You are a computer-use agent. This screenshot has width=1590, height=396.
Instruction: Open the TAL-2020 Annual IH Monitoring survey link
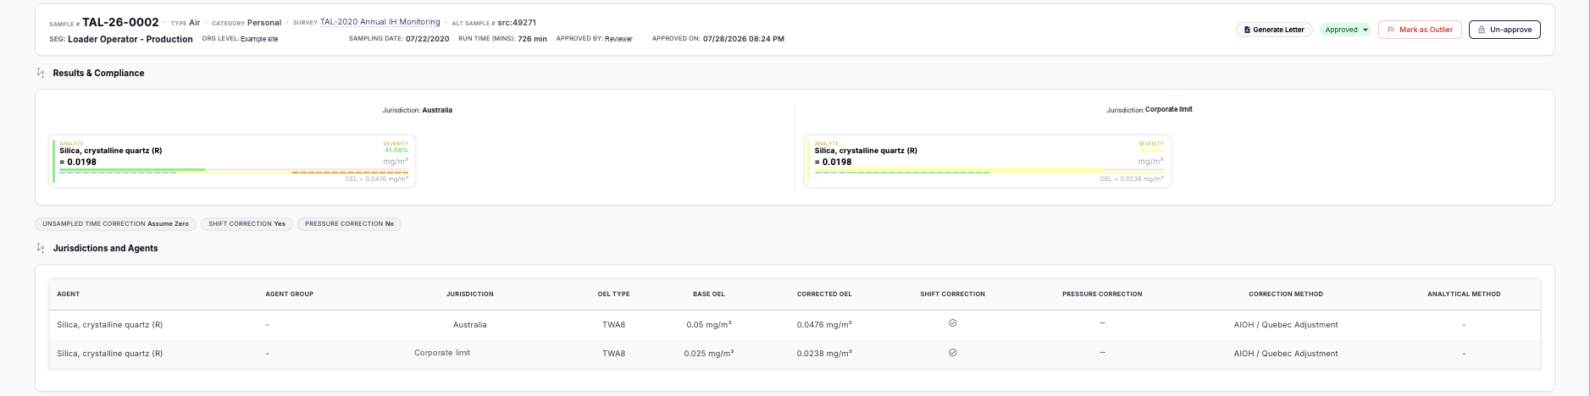(x=380, y=22)
